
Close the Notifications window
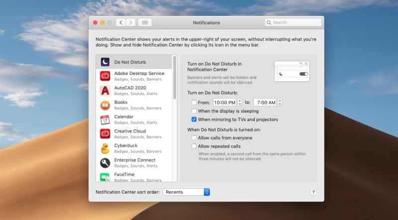[95, 22]
